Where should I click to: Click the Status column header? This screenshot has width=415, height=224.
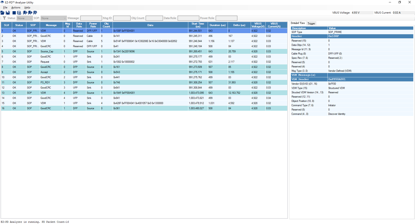[19, 25]
